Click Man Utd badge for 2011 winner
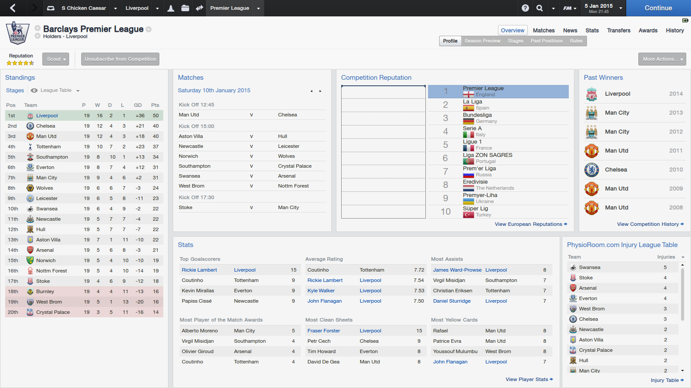The width and height of the screenshot is (691, 388). pyautogui.click(x=592, y=151)
